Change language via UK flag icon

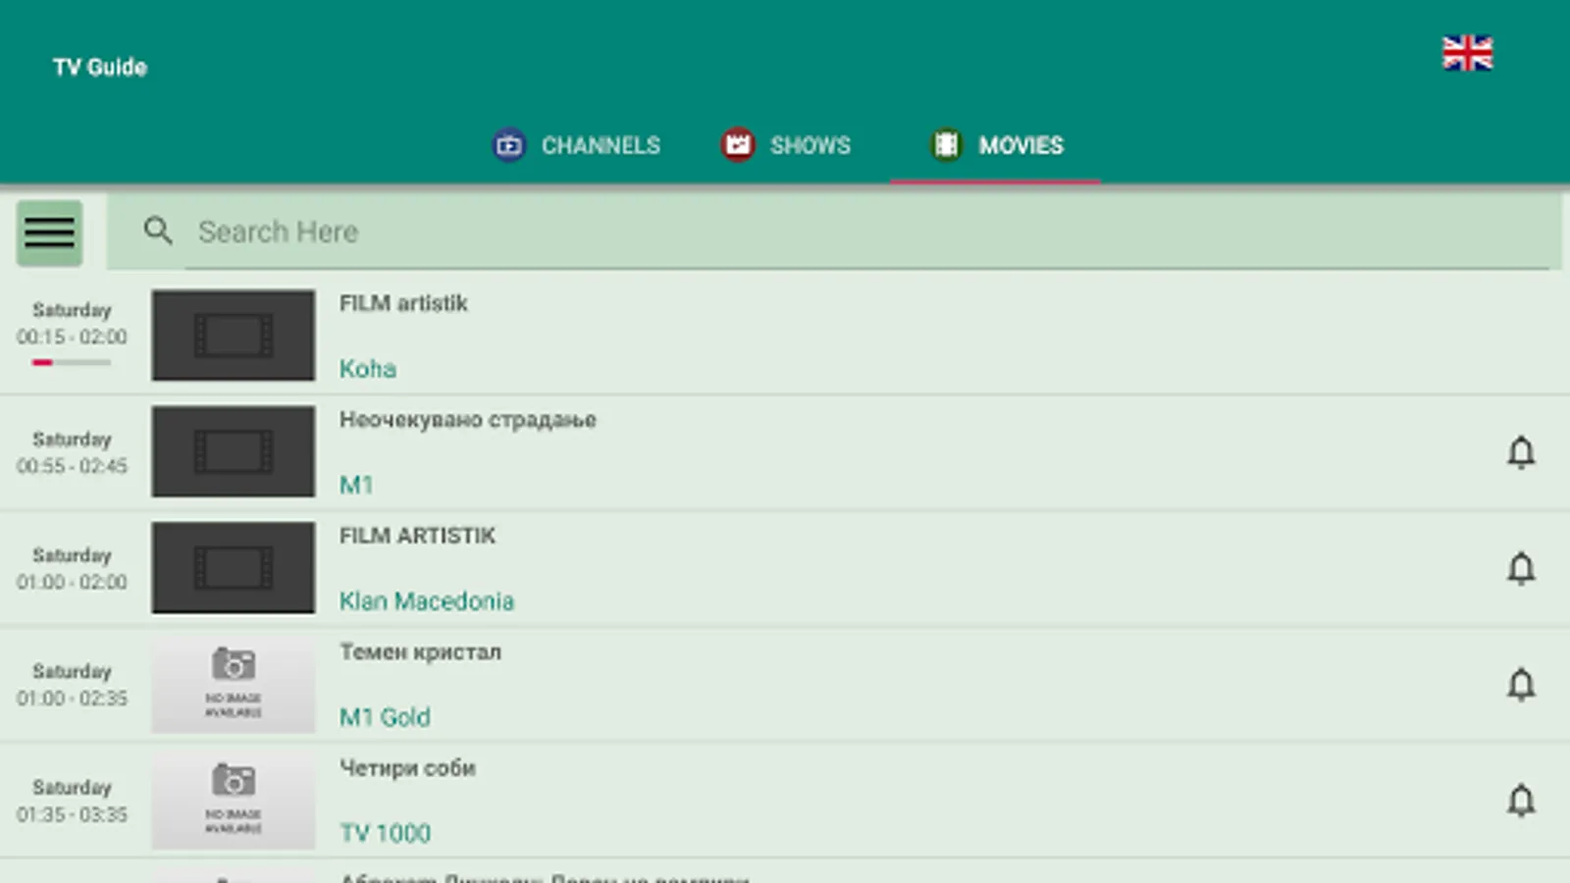coord(1467,53)
